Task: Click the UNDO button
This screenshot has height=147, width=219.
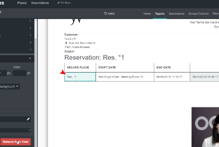Action: [109, 14]
